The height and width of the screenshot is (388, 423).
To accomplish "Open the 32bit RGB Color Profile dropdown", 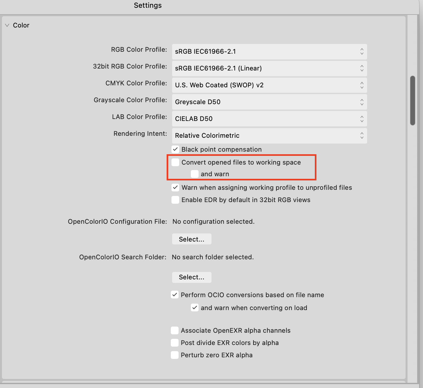I will tap(269, 68).
